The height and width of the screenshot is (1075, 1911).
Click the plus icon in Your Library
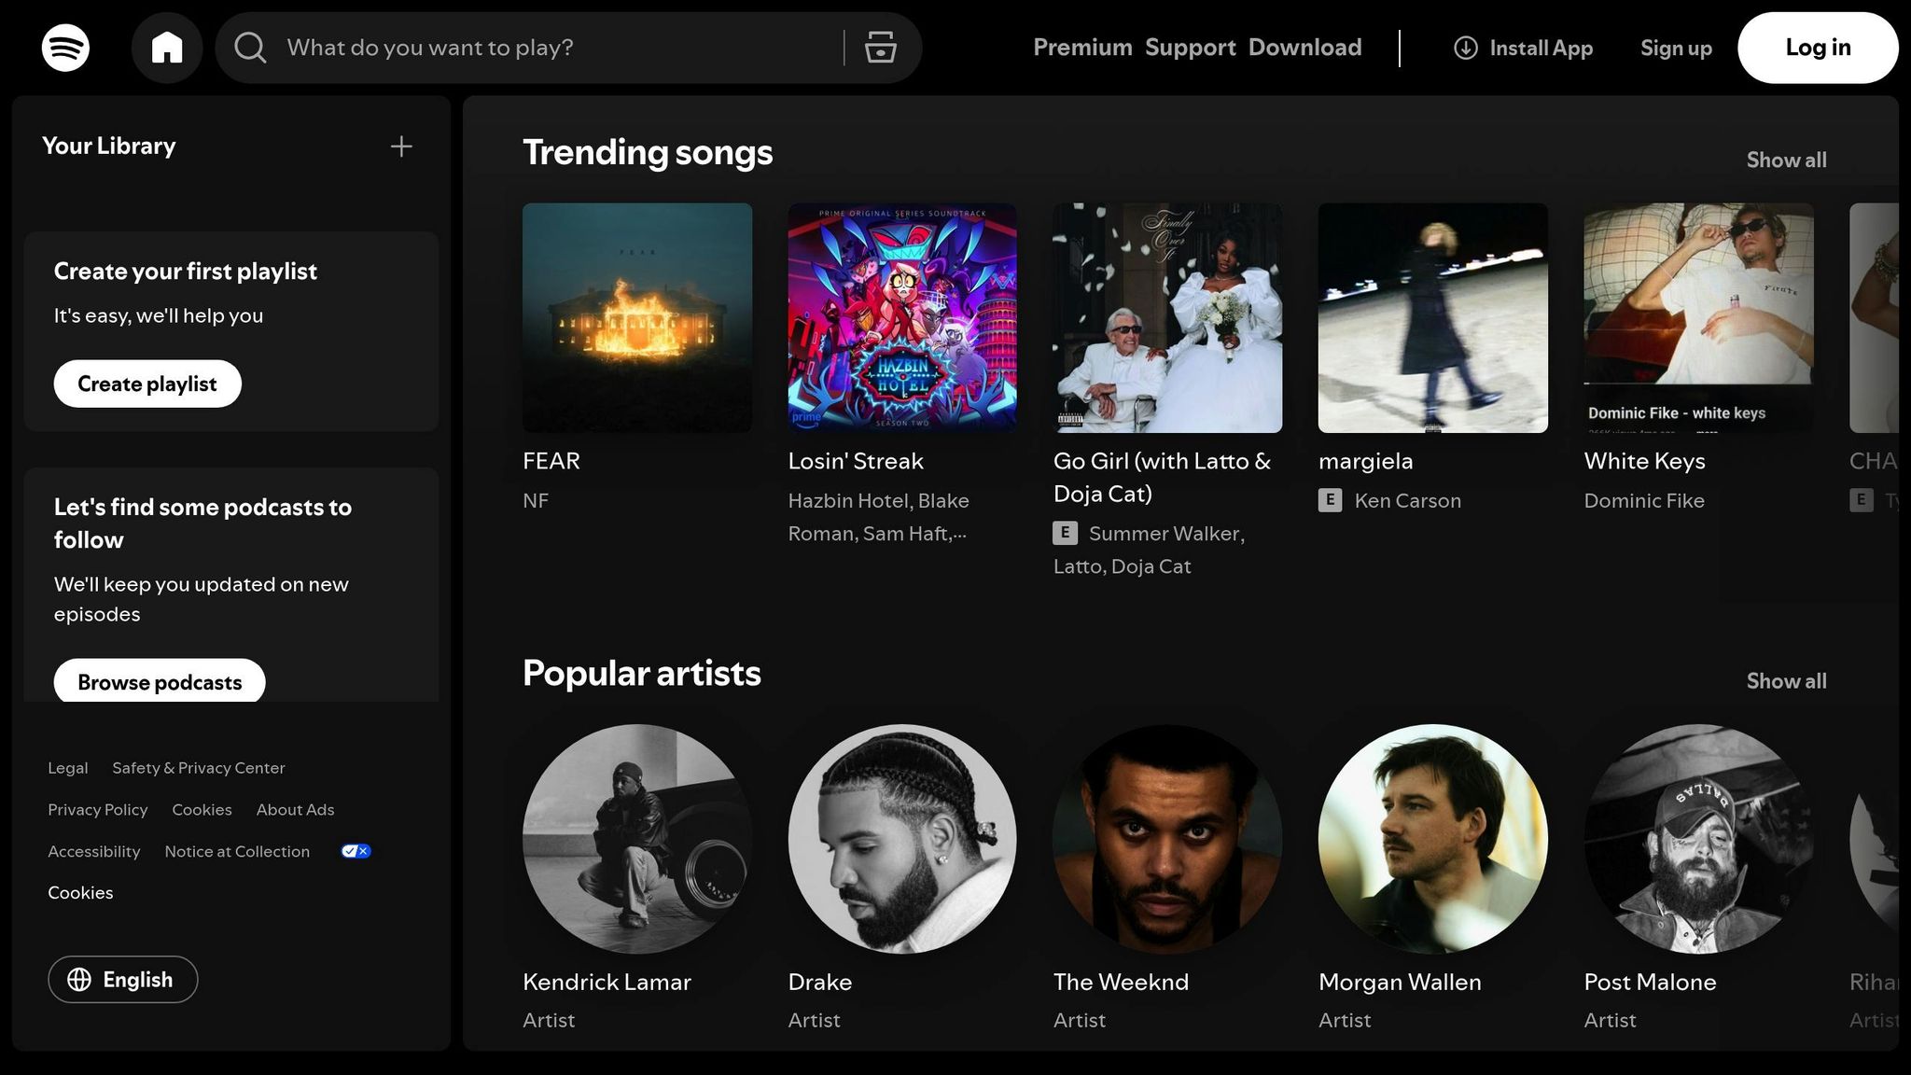[x=401, y=147]
